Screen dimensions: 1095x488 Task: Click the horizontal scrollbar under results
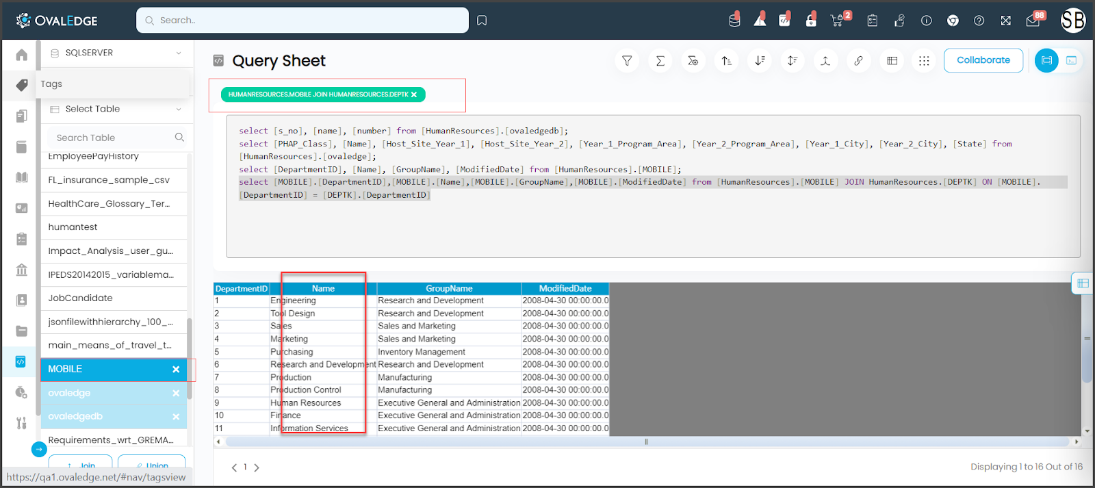coord(646,441)
